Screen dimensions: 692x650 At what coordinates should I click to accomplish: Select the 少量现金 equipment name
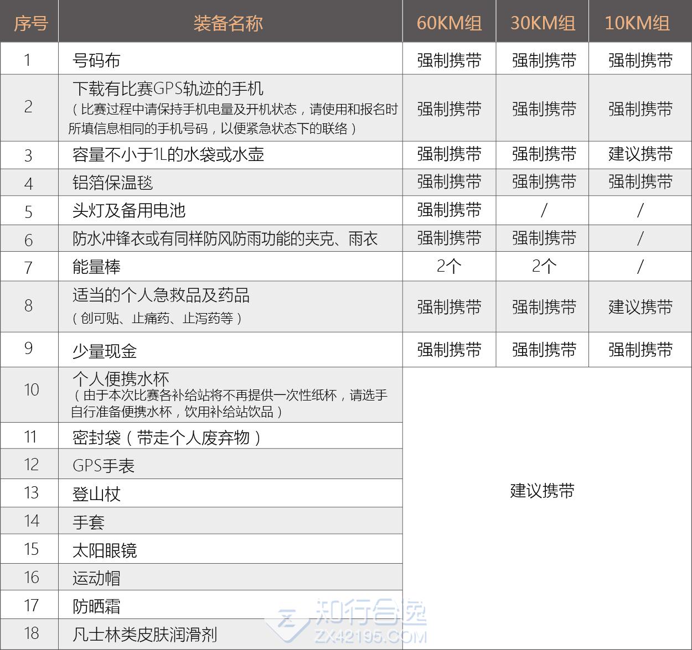(104, 351)
